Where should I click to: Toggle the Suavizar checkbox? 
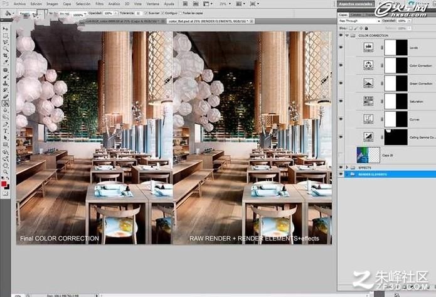(147, 13)
